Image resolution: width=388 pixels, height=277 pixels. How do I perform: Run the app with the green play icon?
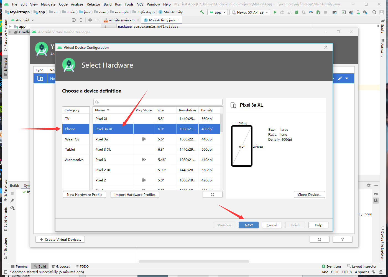(275, 12)
